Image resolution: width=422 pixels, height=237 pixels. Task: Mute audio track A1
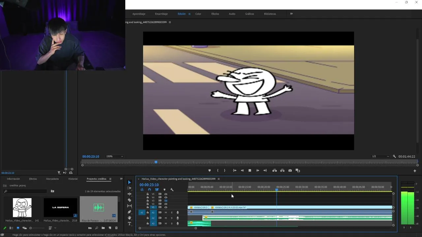coord(166,212)
